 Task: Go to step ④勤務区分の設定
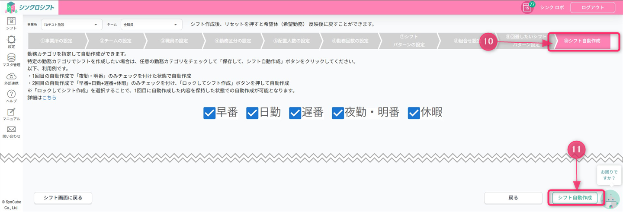click(x=233, y=41)
